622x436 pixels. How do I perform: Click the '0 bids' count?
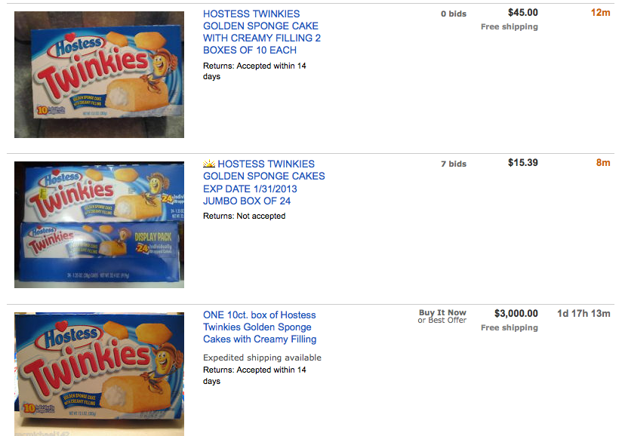[x=454, y=14]
